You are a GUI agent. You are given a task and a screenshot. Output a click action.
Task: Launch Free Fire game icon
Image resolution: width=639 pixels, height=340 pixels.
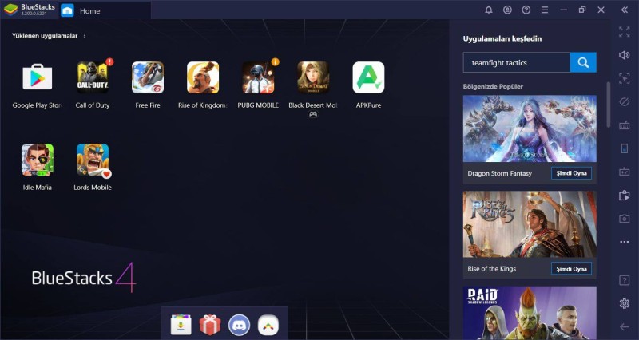coord(148,78)
